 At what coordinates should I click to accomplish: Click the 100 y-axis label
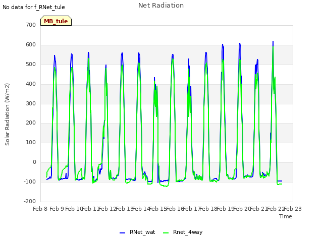[x=31, y=142]
